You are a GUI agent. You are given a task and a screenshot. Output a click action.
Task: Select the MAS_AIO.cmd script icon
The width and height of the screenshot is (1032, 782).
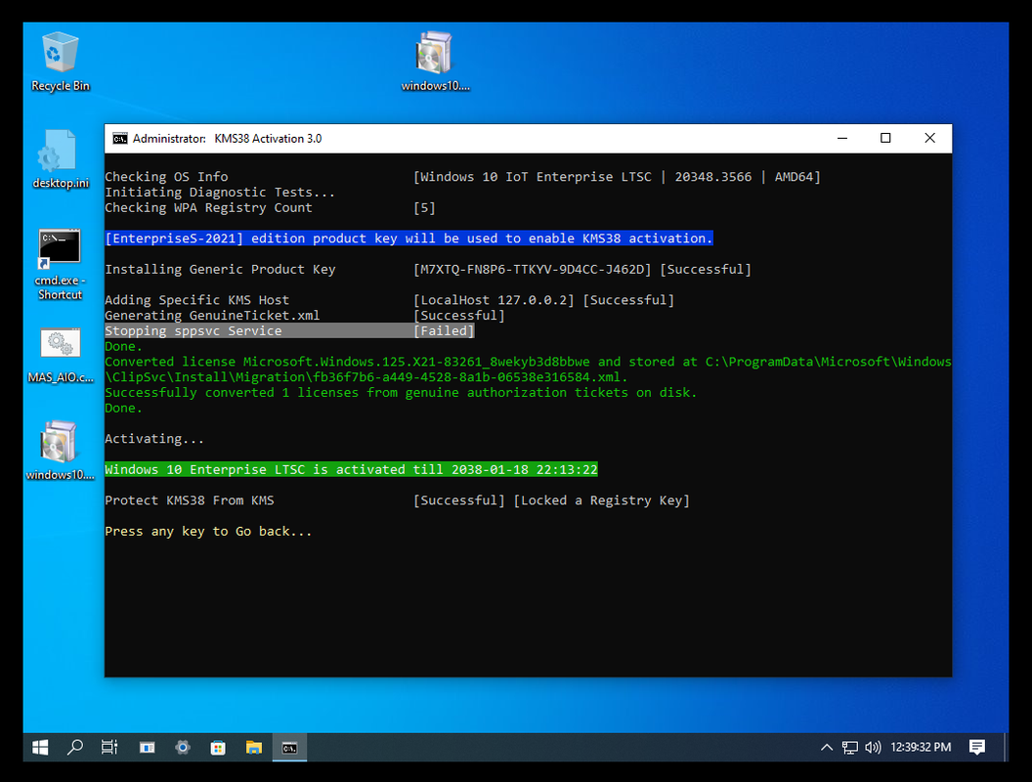pos(60,356)
